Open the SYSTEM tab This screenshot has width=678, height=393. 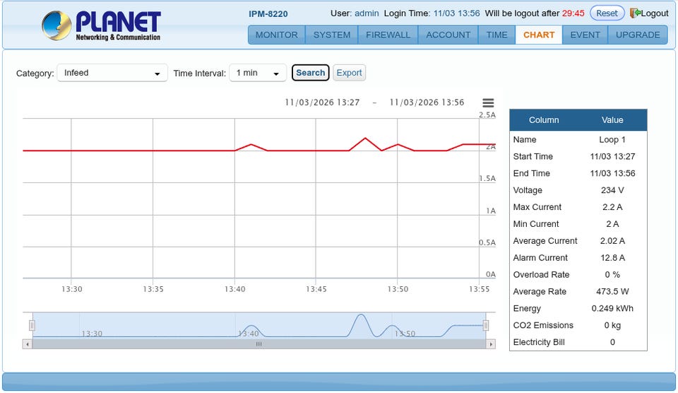click(x=332, y=35)
